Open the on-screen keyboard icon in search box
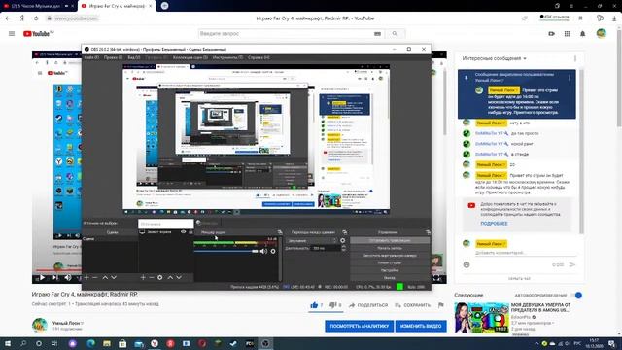 (378, 34)
